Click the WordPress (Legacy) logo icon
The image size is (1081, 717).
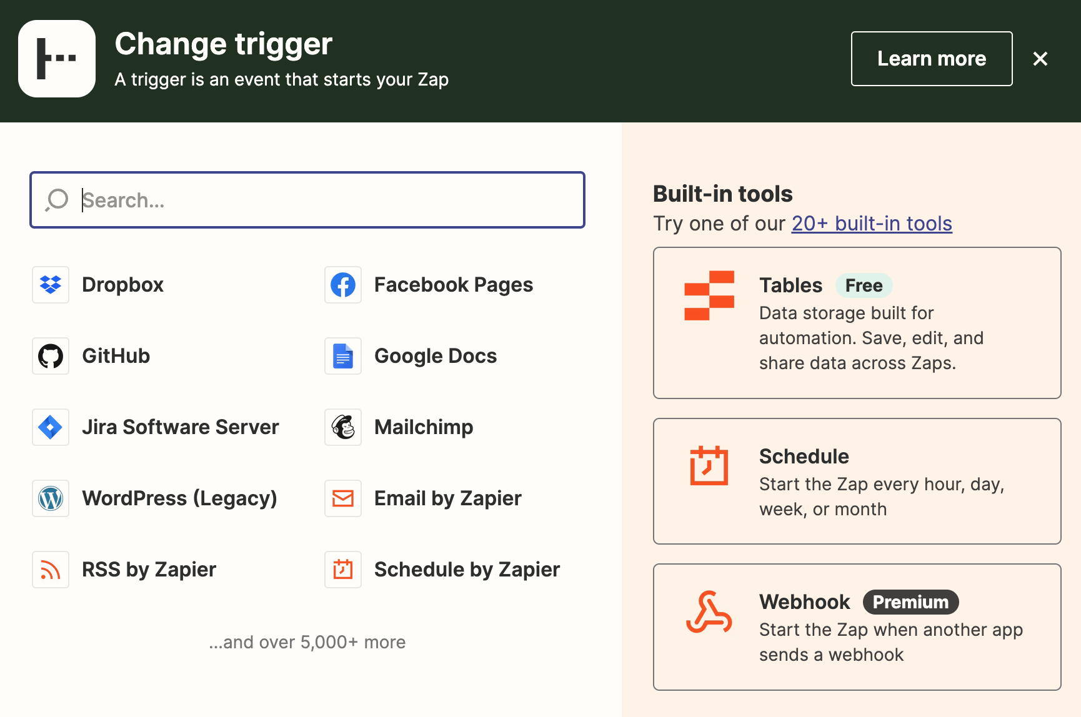[x=51, y=498]
